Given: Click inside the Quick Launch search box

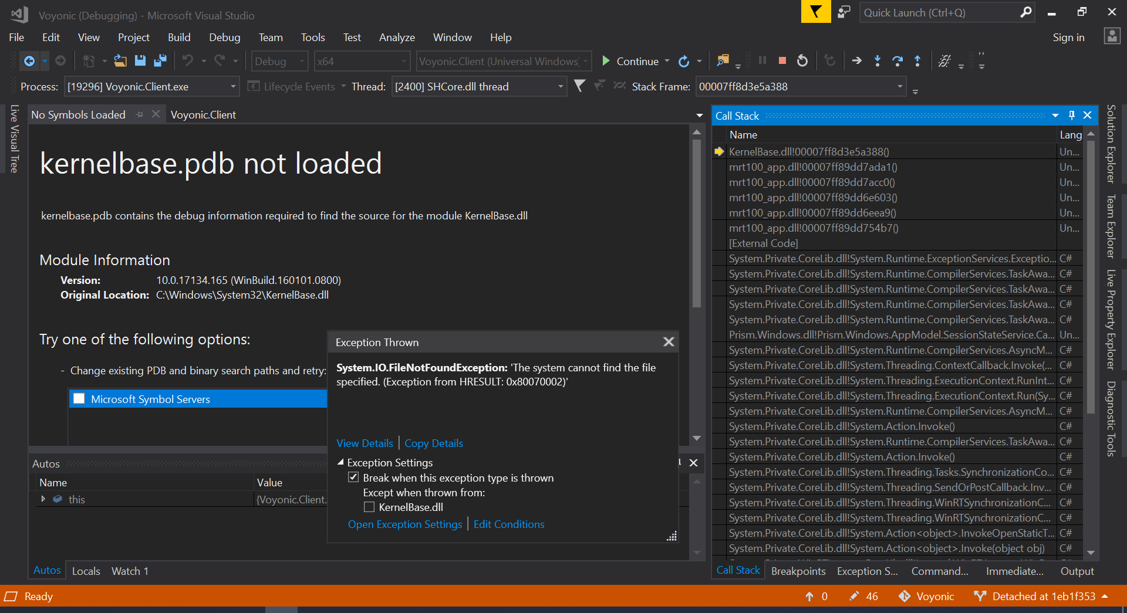Looking at the screenshot, I should point(939,12).
